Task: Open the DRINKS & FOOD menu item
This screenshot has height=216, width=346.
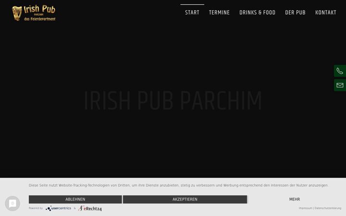Action: (257, 12)
